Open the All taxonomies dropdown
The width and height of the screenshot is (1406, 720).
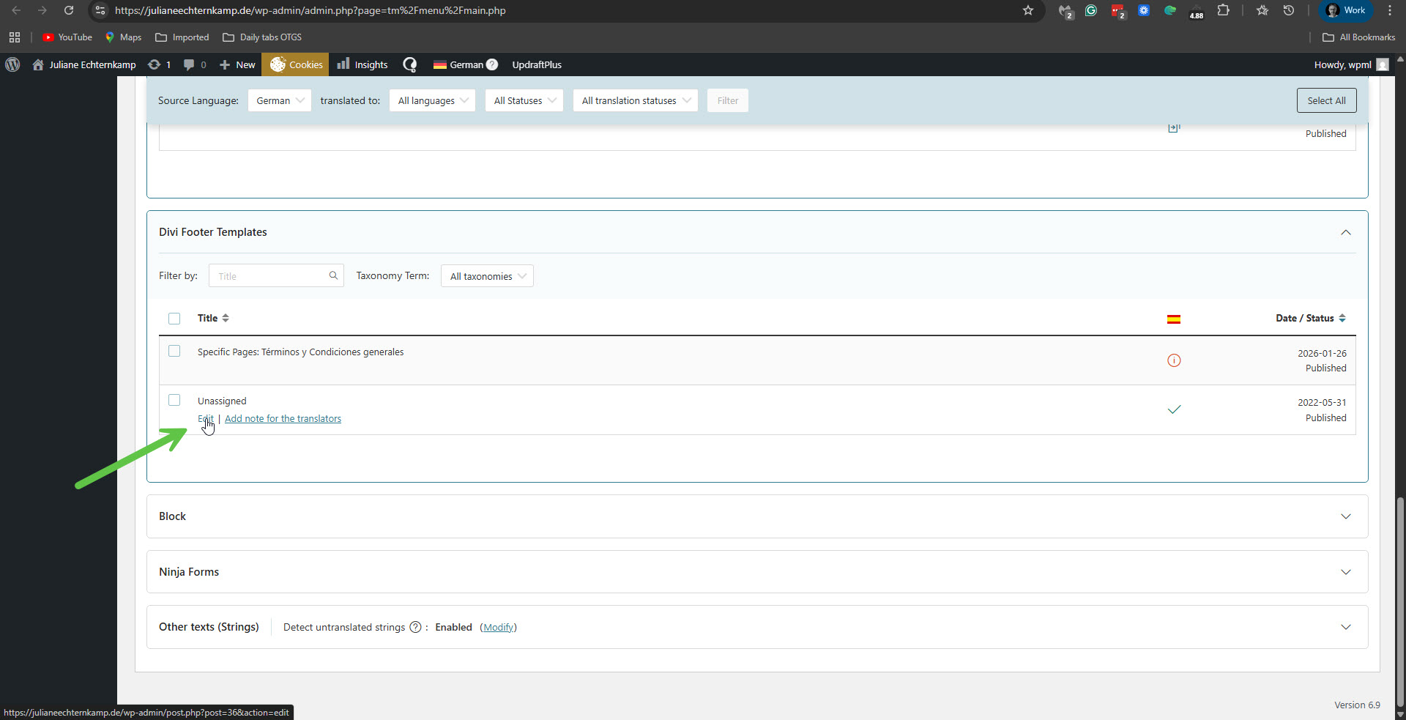pyautogui.click(x=487, y=276)
